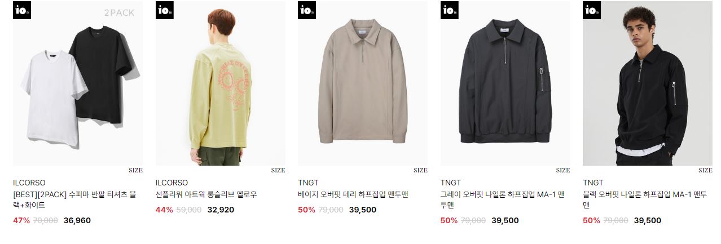Open the 선플라워 아트웍 롱슬리브 옐로우 title
This screenshot has width=721, height=244.
tap(206, 195)
